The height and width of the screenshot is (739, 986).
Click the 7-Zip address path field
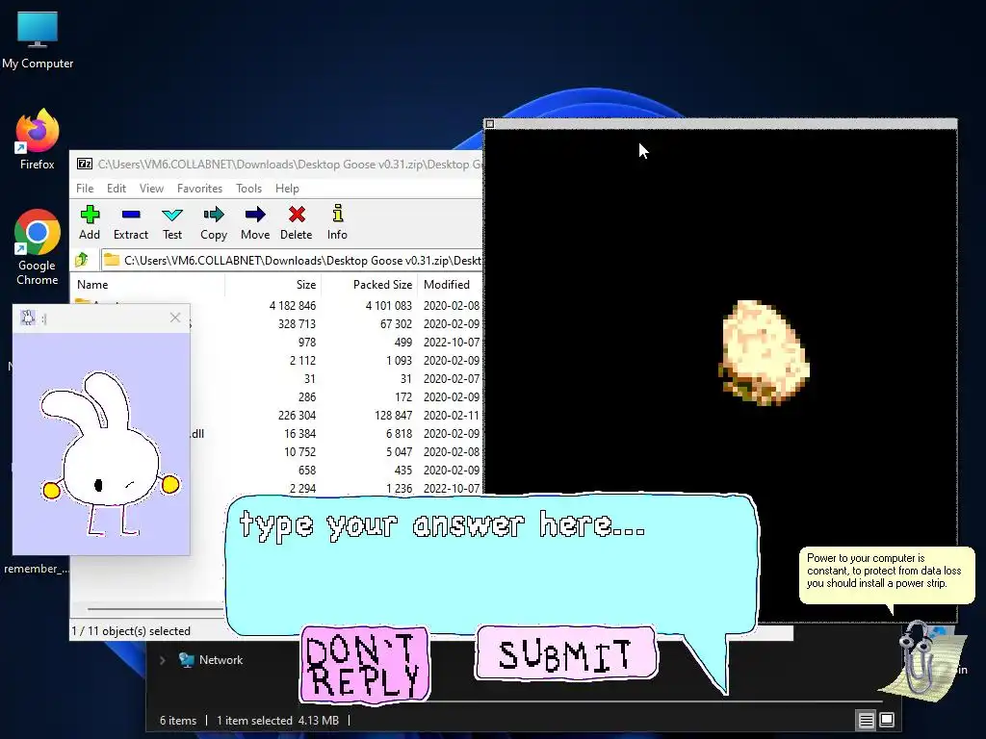tap(292, 260)
